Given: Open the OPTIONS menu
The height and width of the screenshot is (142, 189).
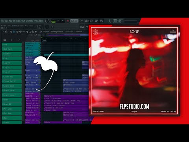Looking at the screenshot, I should pos(30,21).
